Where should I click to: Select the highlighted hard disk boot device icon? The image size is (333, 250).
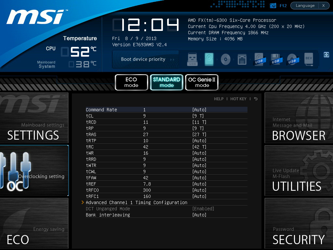(x=209, y=59)
